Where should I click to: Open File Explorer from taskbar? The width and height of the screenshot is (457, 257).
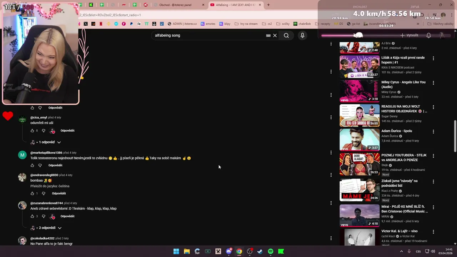pyautogui.click(x=187, y=251)
